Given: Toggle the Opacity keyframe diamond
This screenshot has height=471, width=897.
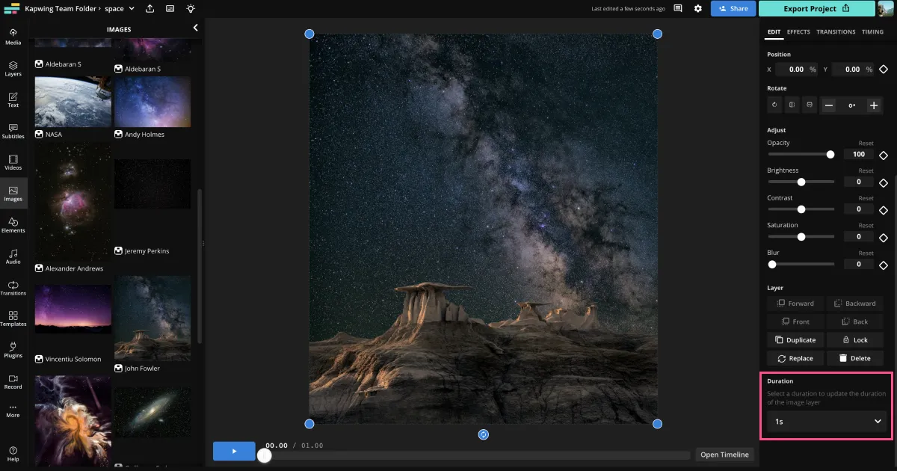Looking at the screenshot, I should pos(884,155).
